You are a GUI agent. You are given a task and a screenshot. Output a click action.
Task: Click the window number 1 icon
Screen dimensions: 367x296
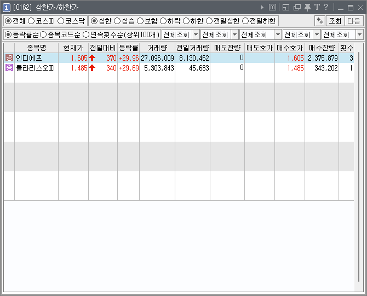pyautogui.click(x=7, y=8)
